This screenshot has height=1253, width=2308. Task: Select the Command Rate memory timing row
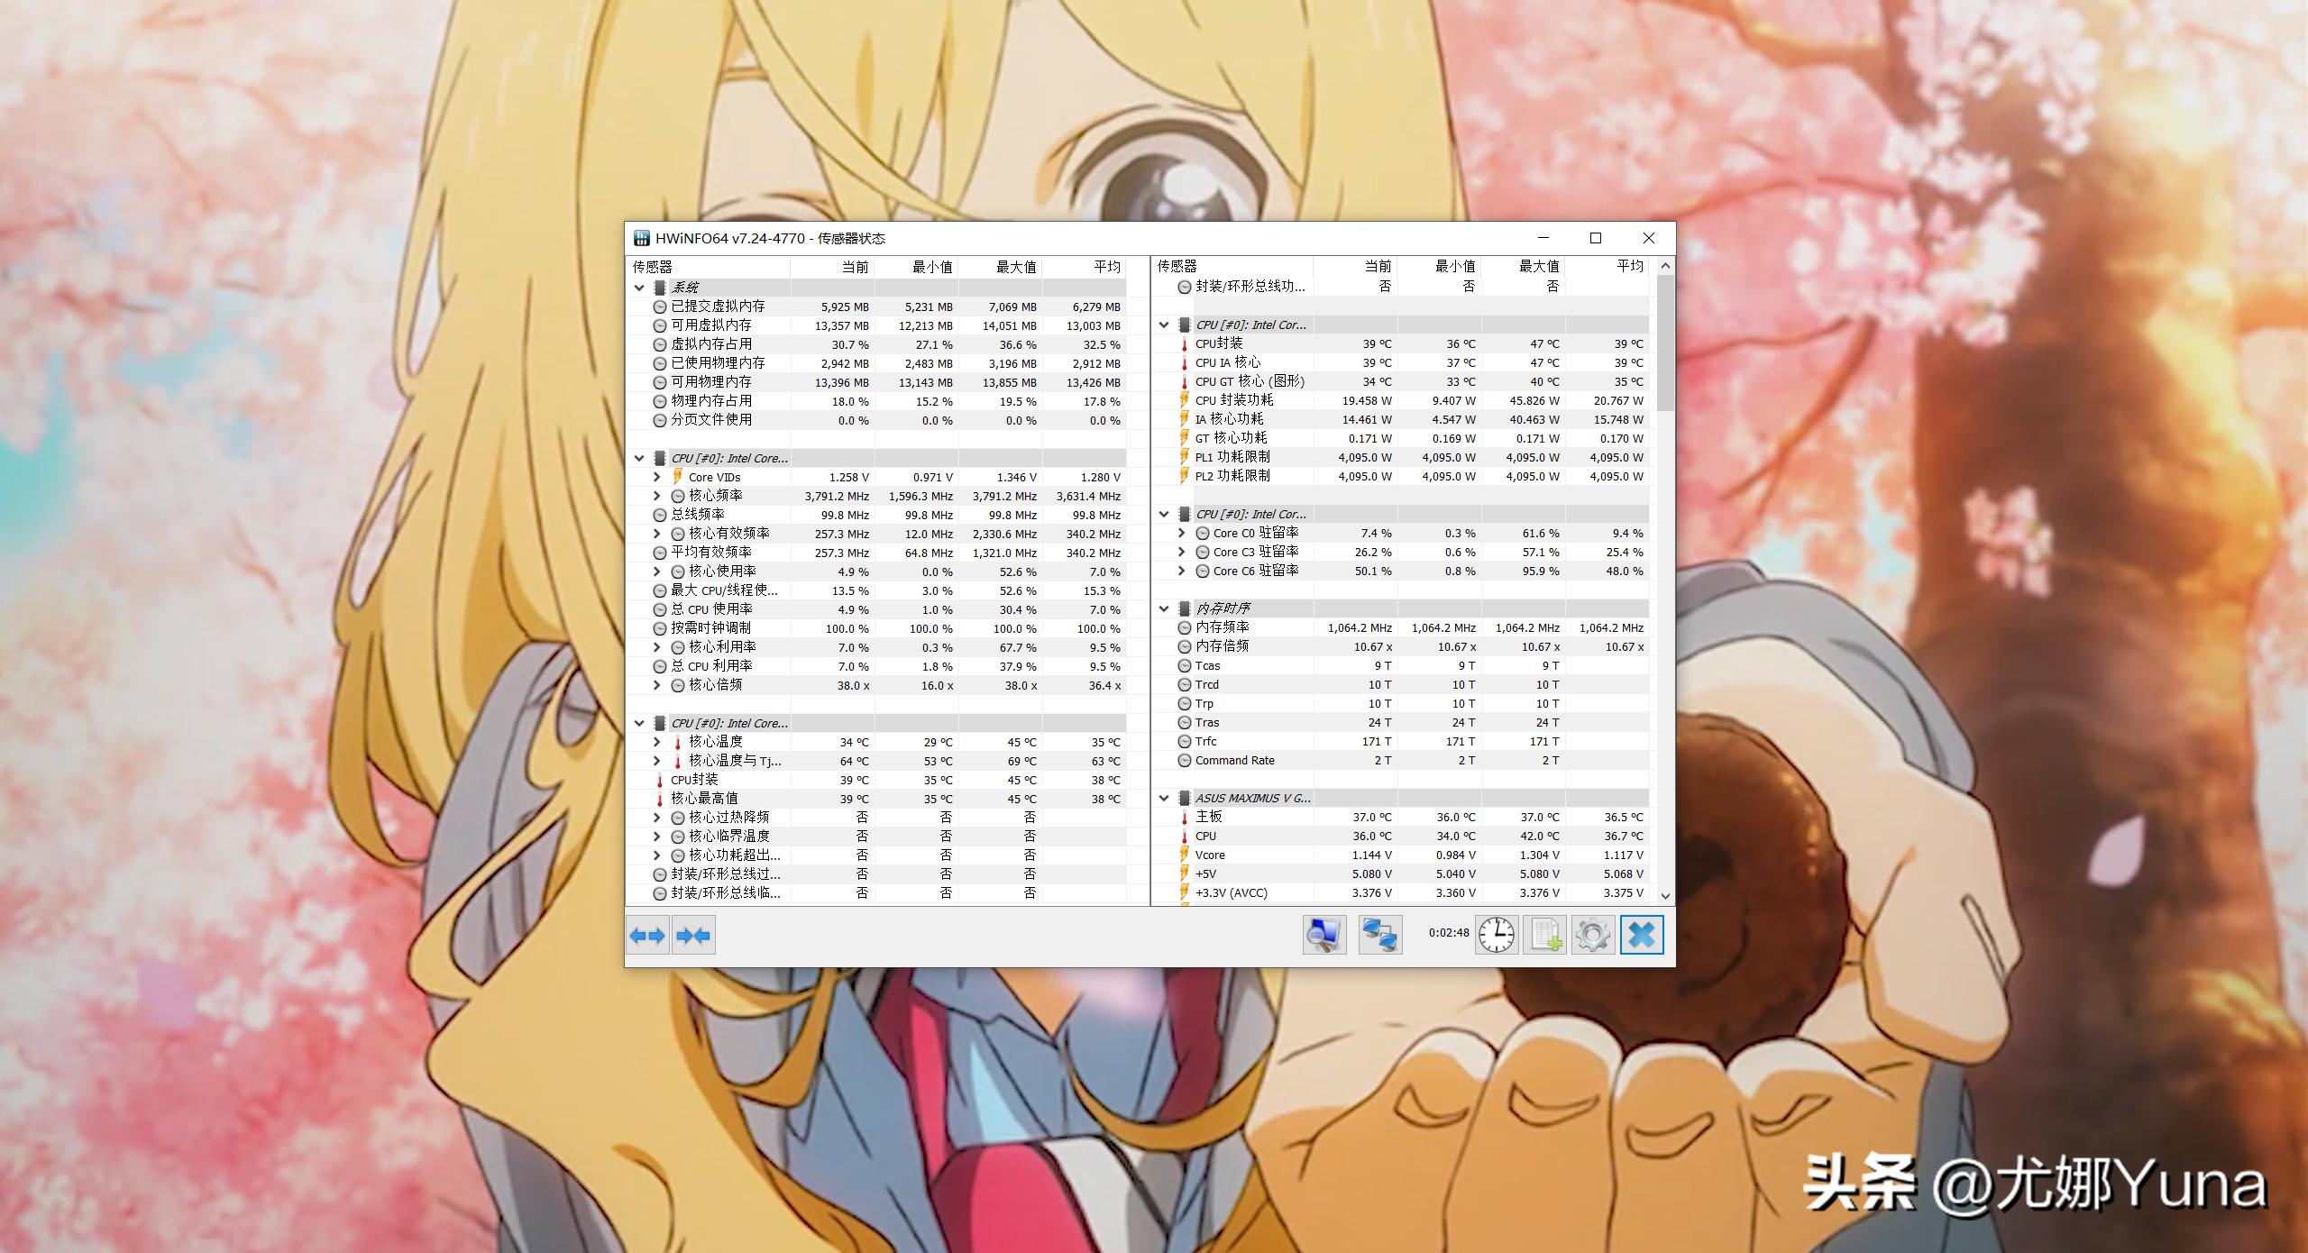coord(1233,760)
